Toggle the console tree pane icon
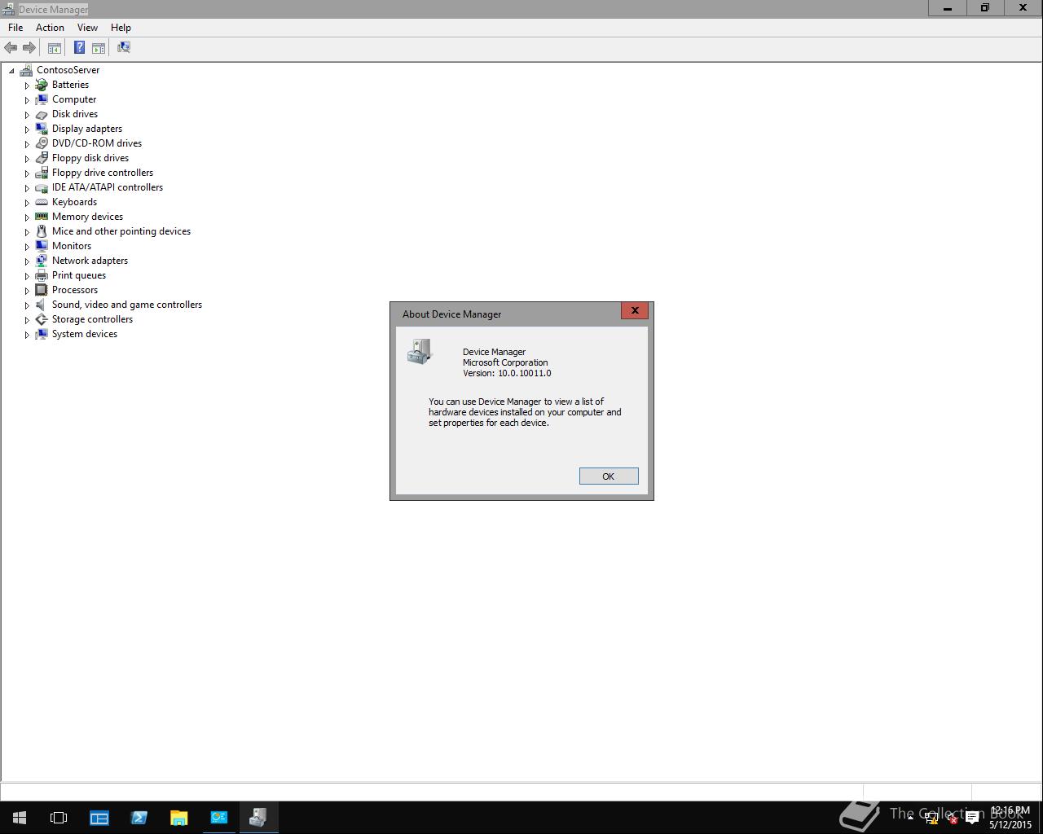Image resolution: width=1043 pixels, height=834 pixels. click(55, 48)
